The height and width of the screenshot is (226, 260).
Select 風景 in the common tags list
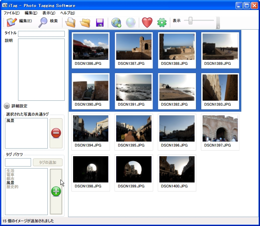(10, 121)
